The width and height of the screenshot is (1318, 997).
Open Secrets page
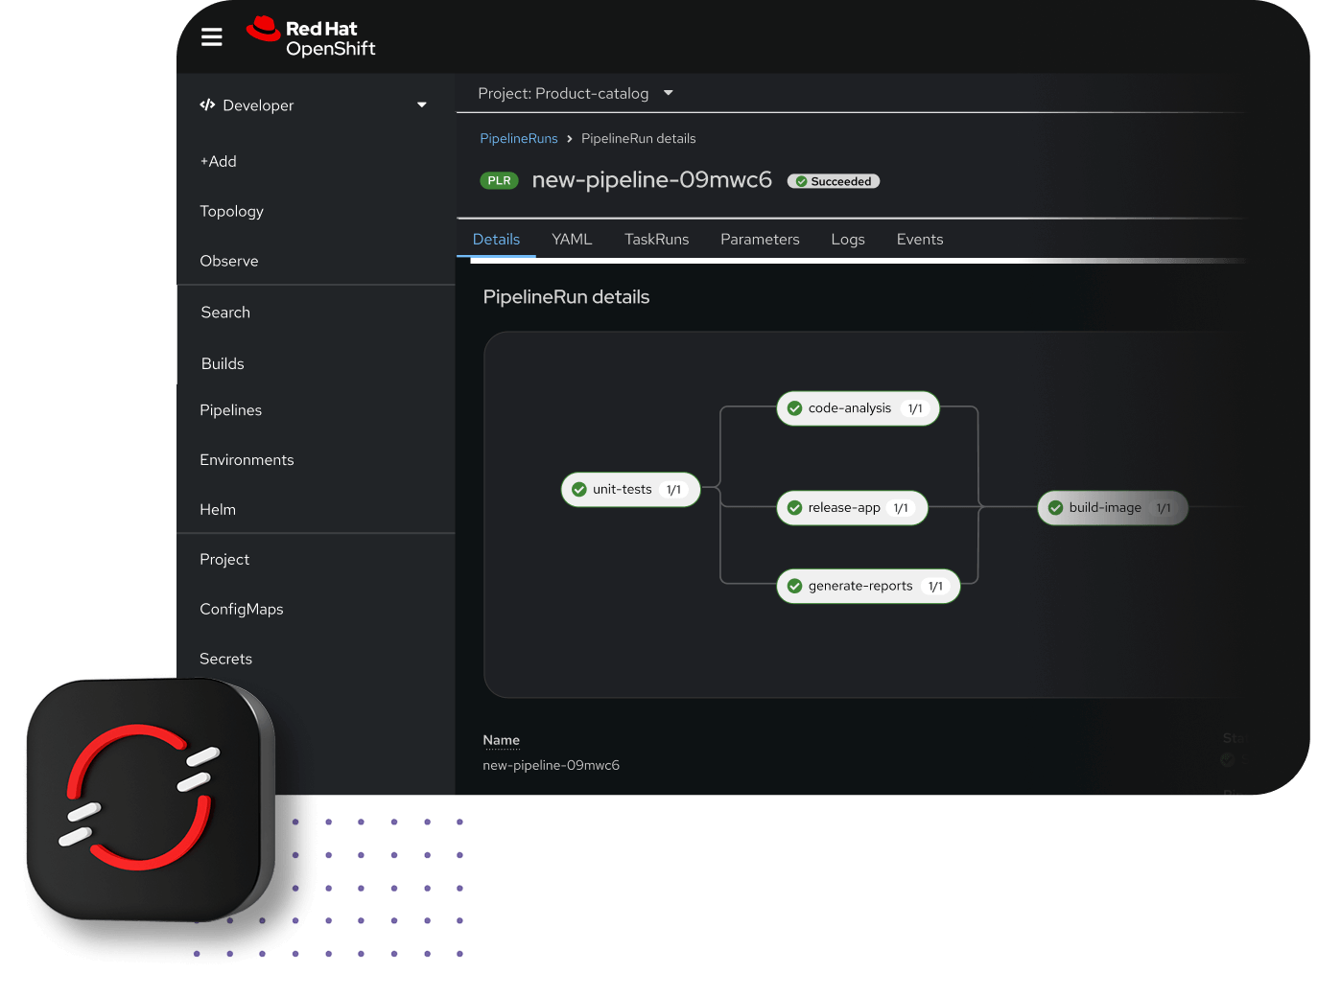tap(225, 659)
